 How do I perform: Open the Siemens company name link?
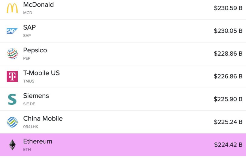[x=36, y=96]
